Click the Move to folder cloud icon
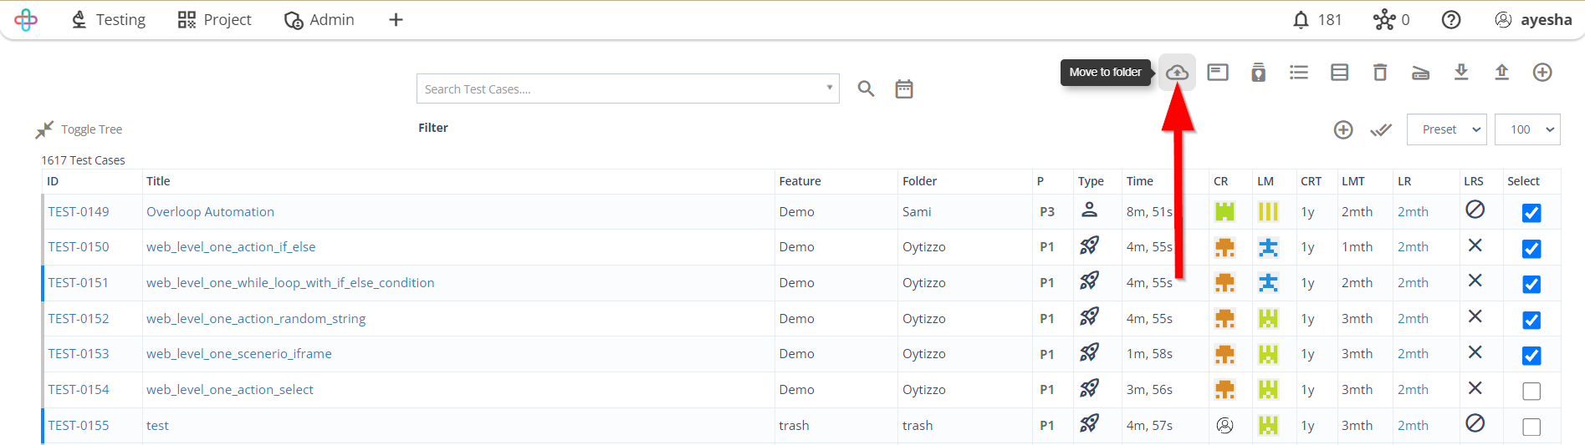 pos(1177,73)
